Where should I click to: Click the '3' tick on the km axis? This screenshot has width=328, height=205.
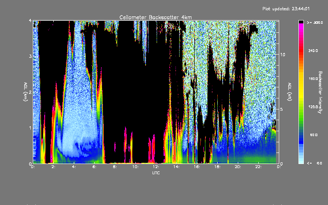(x=30, y=56)
